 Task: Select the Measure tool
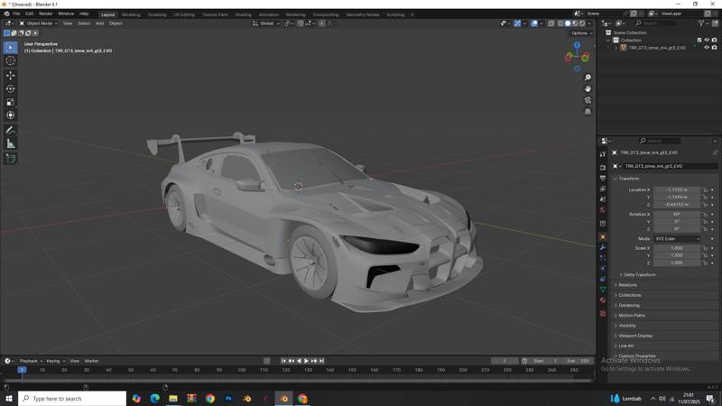tap(10, 143)
